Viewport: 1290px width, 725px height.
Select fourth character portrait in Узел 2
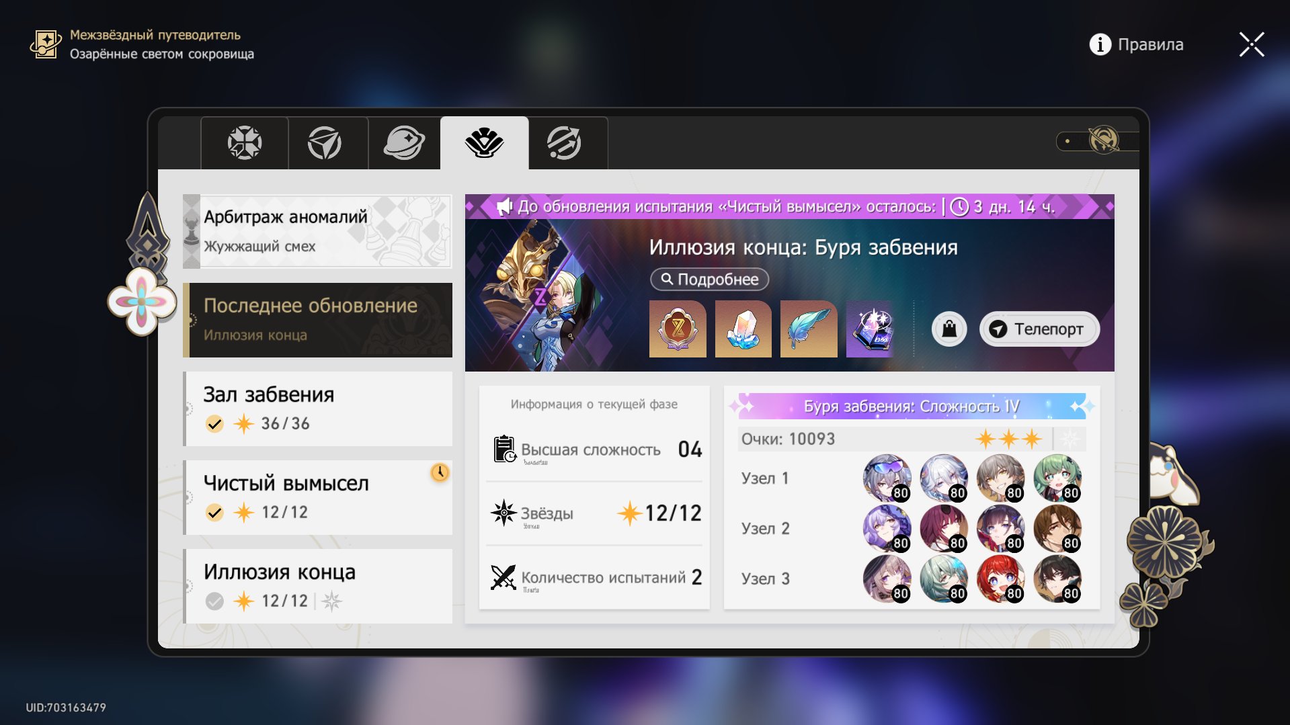pos(1057,529)
